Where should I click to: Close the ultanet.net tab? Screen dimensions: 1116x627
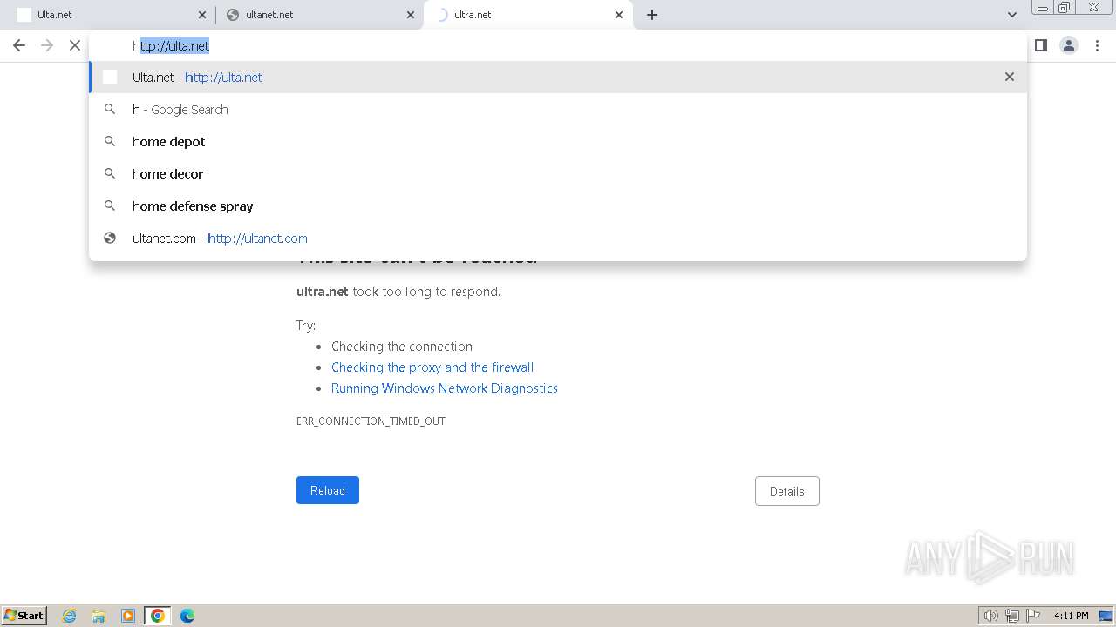coord(411,15)
